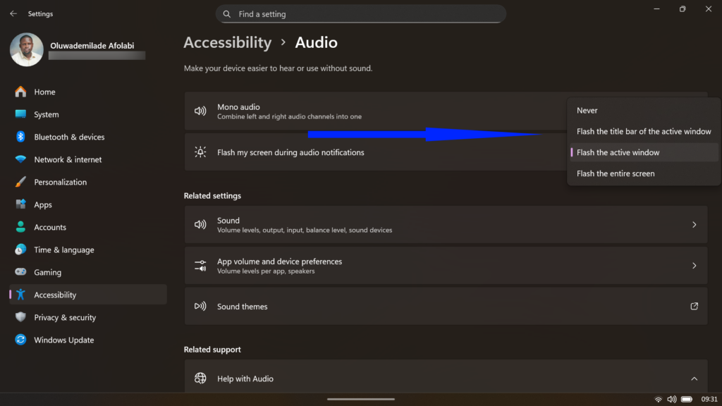
Task: Click the flash-screen notifications icon
Action: click(x=200, y=152)
